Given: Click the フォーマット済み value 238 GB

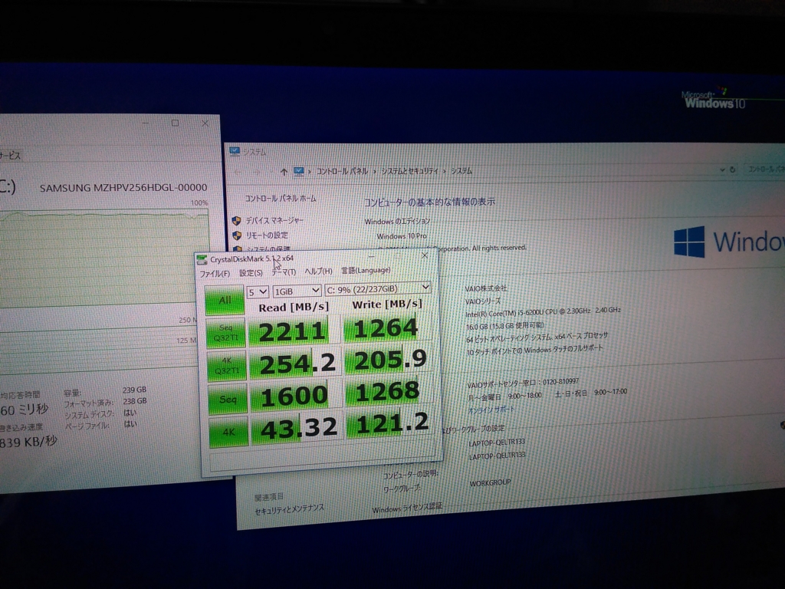Looking at the screenshot, I should click(x=135, y=401).
